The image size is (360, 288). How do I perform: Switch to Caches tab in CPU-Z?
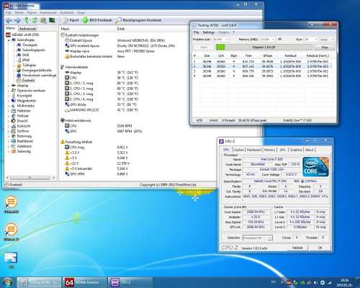coord(238,150)
